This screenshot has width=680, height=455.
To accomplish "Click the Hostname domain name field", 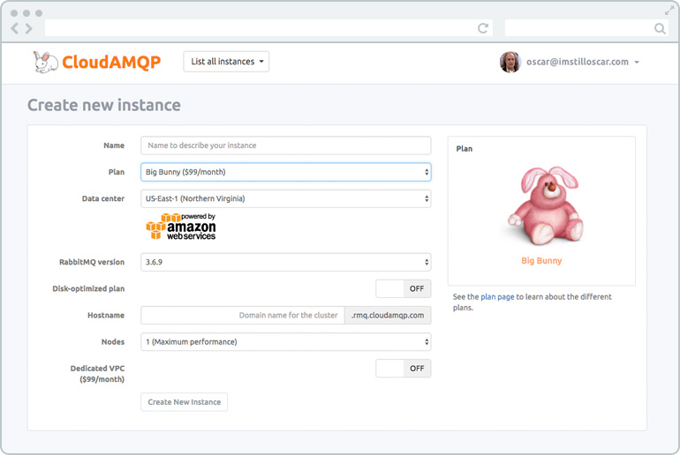I will (x=243, y=315).
